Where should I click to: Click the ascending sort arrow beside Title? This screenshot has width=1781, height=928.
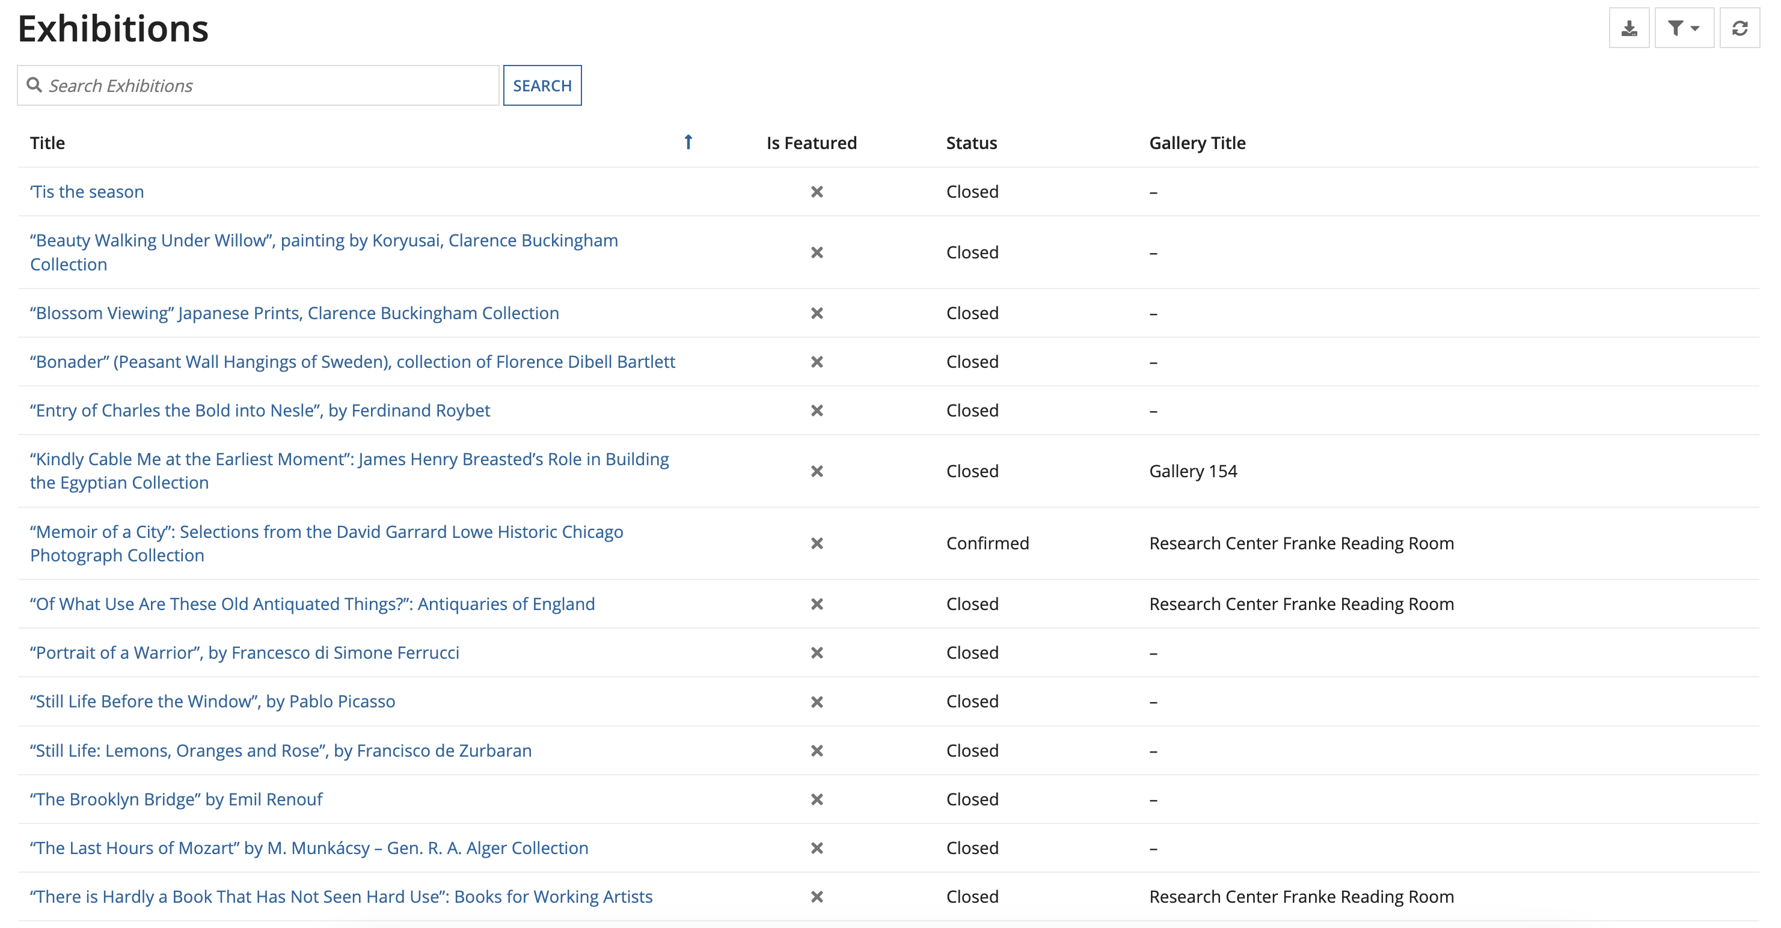(688, 142)
